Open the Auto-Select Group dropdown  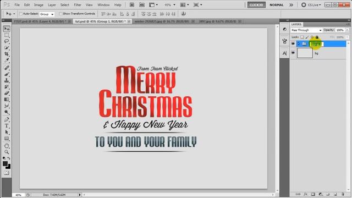47,14
